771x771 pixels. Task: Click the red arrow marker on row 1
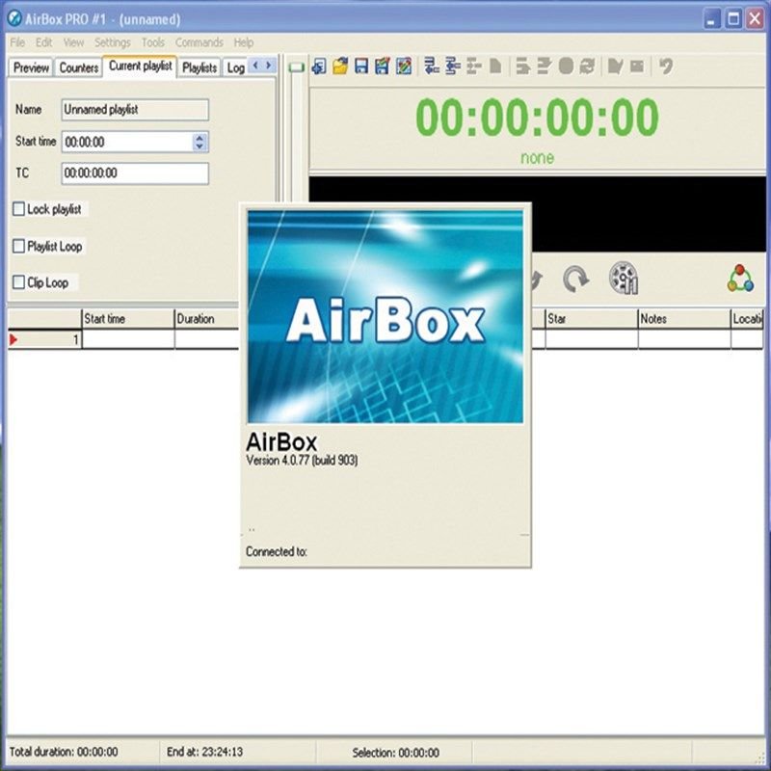tap(13, 339)
